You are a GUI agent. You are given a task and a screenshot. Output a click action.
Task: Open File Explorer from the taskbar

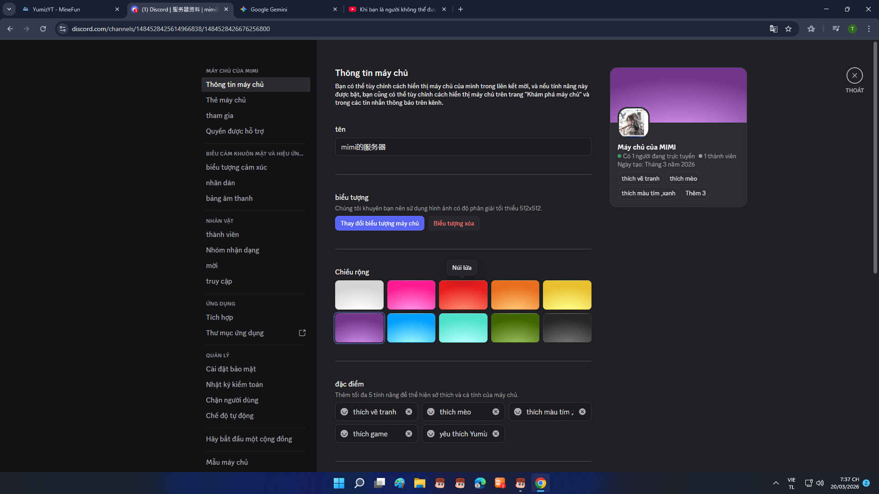pyautogui.click(x=419, y=483)
